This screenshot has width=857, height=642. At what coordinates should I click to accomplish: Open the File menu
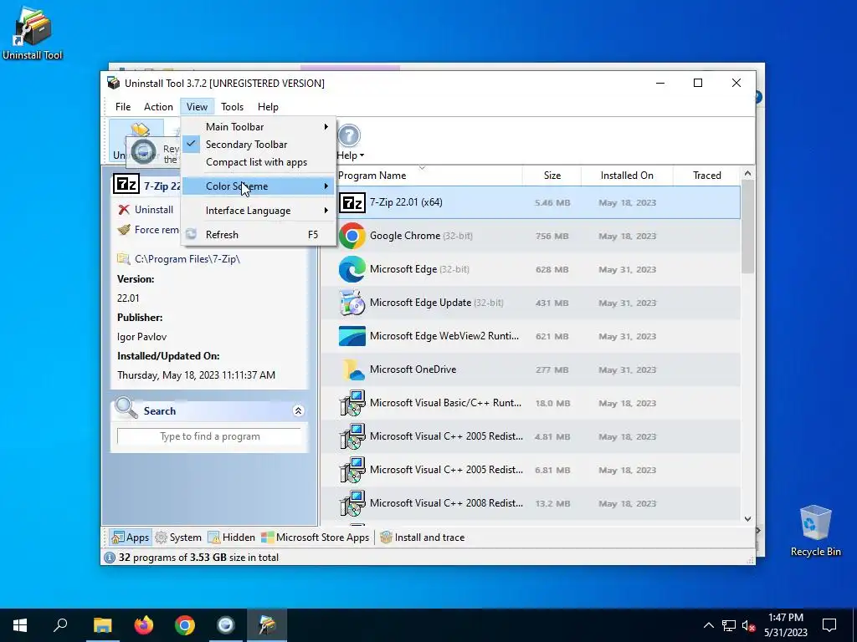123,107
